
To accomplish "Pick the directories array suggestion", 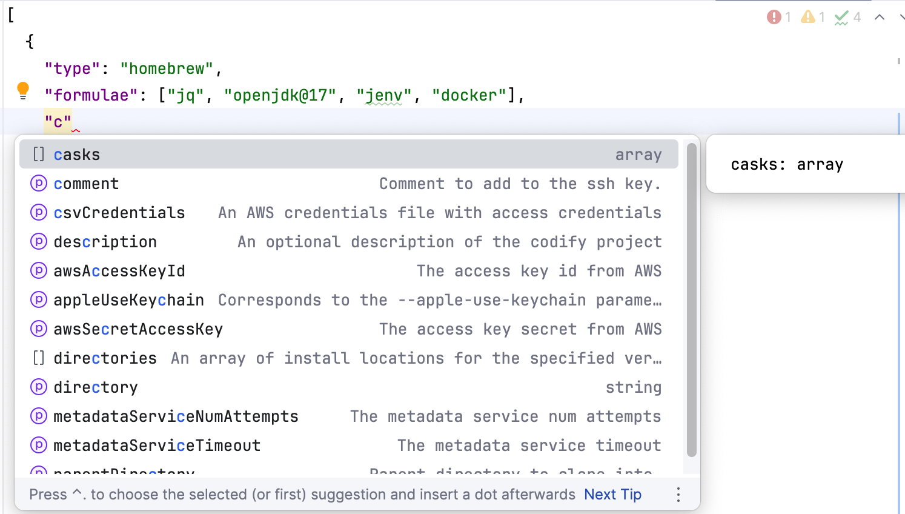I will (x=105, y=358).
